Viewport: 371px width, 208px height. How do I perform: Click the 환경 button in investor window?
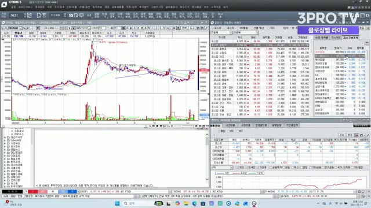350,135
